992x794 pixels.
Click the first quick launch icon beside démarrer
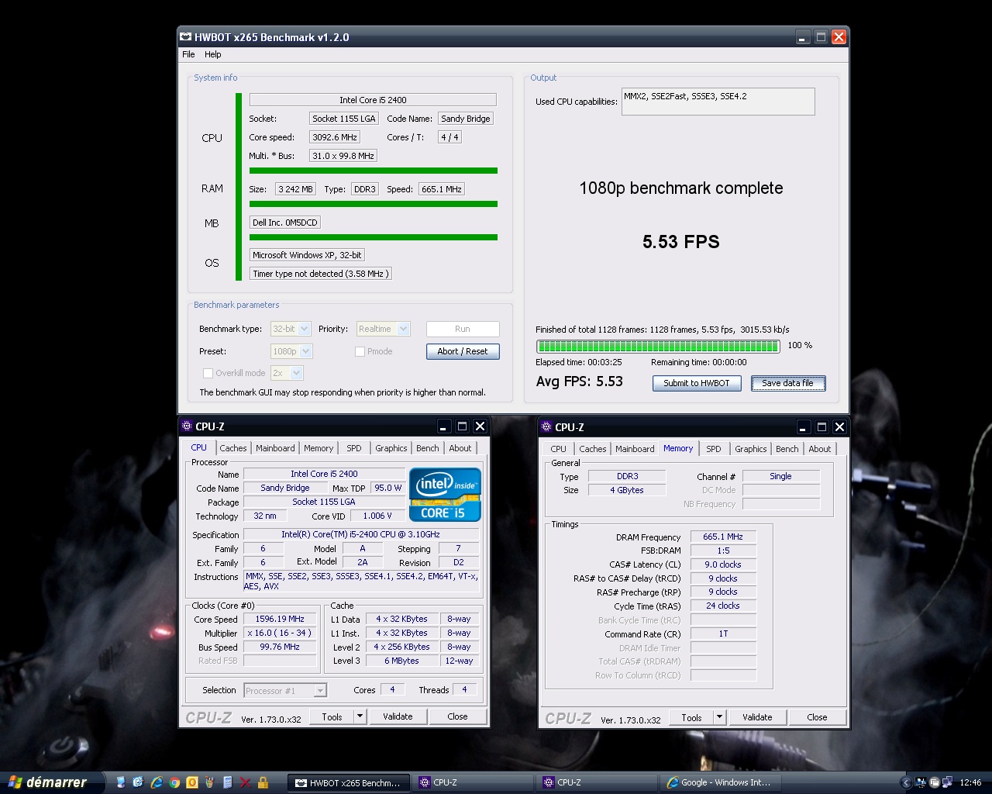click(x=121, y=782)
